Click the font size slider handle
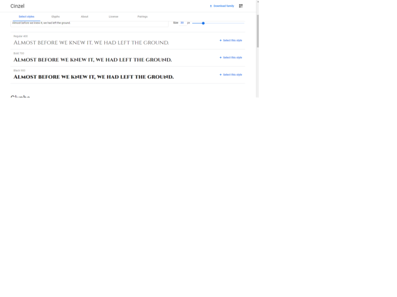Viewport: 397px width, 297px height. tap(203, 23)
